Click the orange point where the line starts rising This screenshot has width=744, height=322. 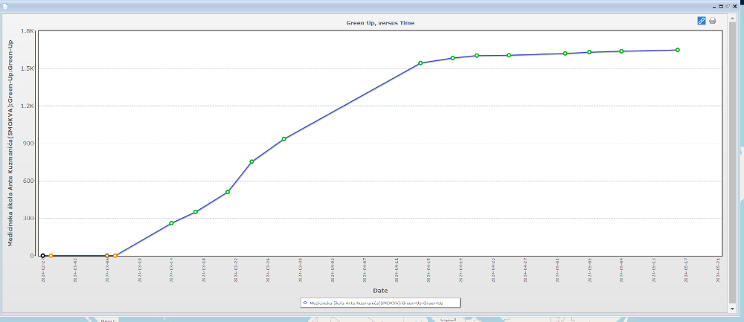pos(115,256)
